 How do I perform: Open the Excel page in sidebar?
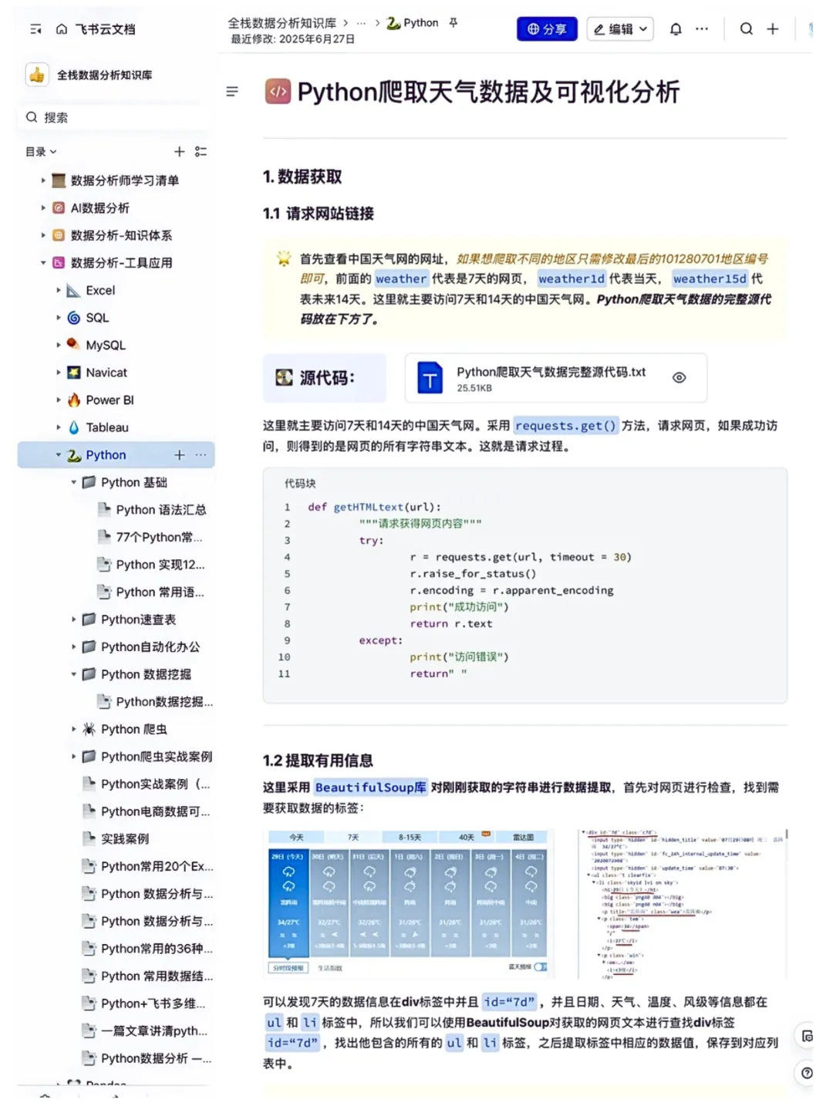[x=100, y=291]
